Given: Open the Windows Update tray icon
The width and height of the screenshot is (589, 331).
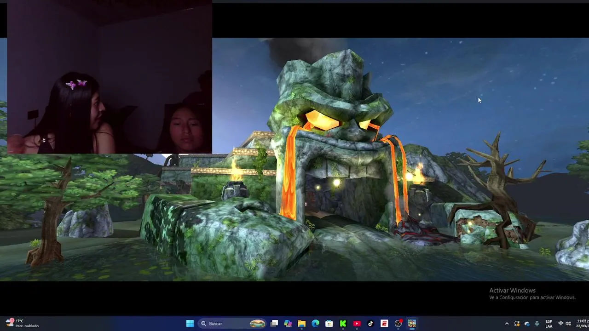Looking at the screenshot, I should [x=517, y=324].
